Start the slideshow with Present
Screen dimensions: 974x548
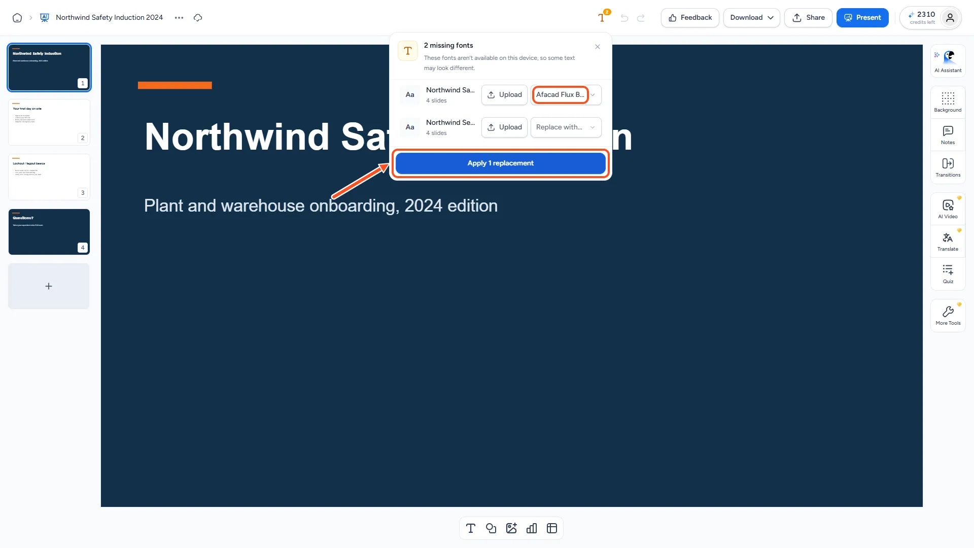862,18
